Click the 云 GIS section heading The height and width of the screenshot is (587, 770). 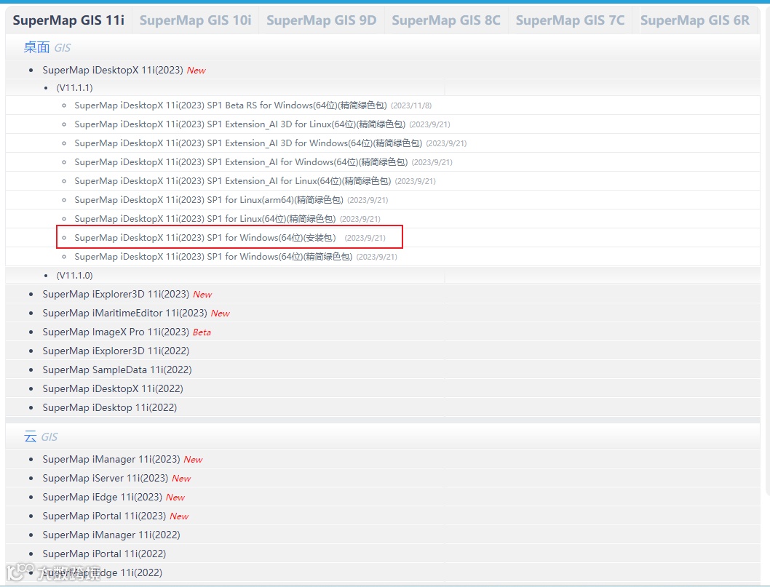(x=41, y=437)
